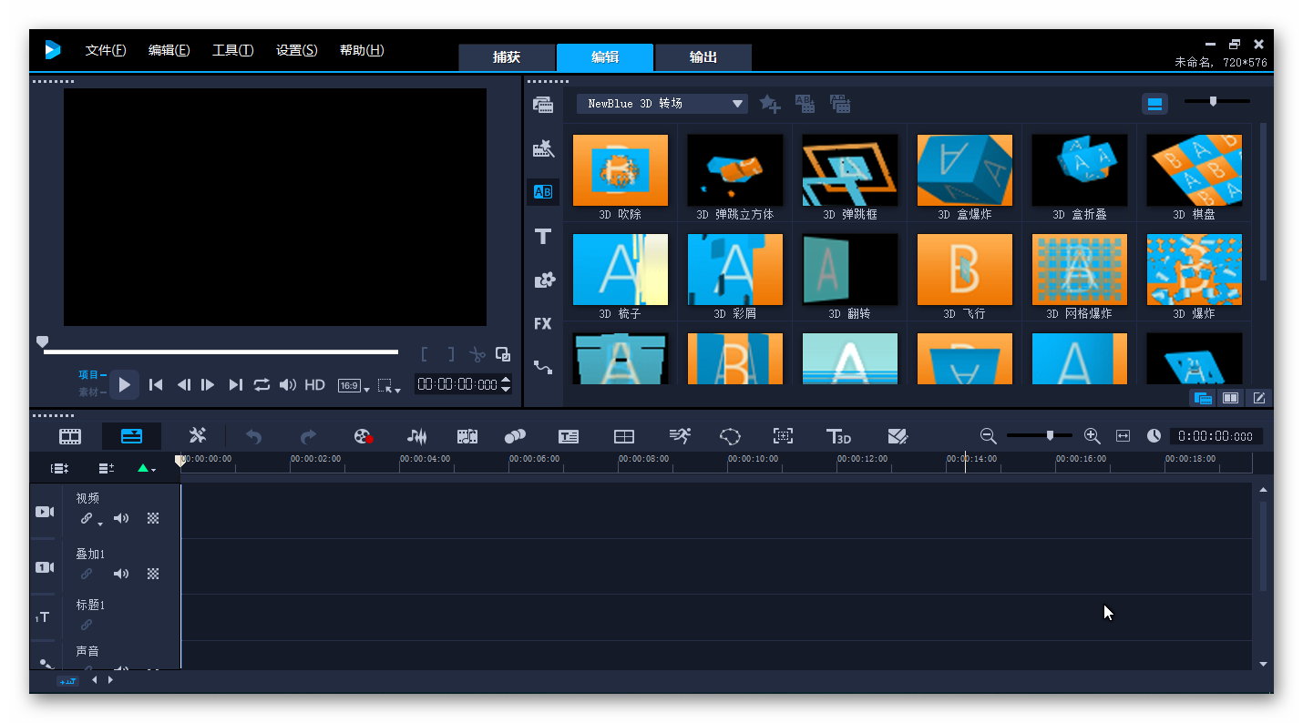Screen dimensions: 1303x723
Task: Select the 3D 翻转 transition thumbnail
Action: (x=849, y=270)
